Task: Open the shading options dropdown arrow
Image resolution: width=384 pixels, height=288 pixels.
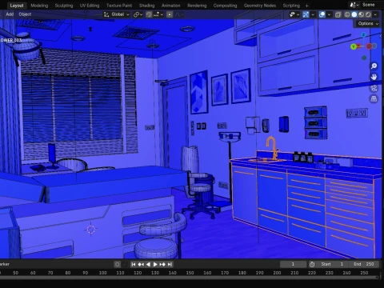Action: [375, 14]
